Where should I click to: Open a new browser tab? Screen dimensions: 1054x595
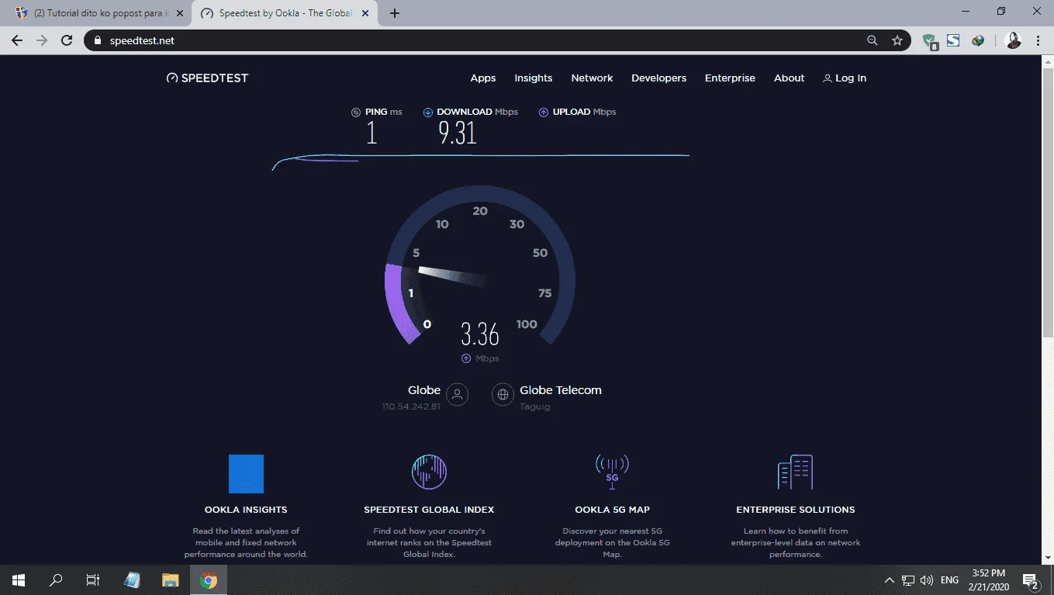tap(395, 13)
